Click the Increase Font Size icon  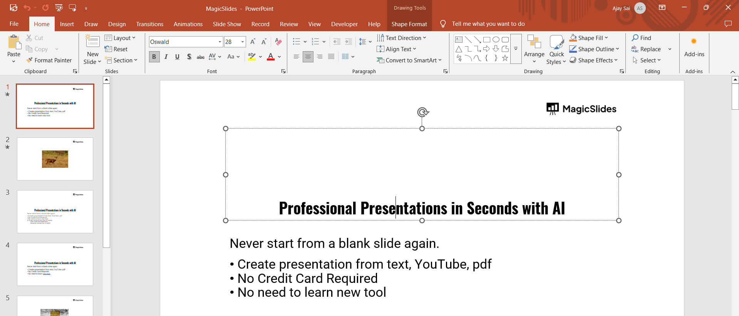253,42
